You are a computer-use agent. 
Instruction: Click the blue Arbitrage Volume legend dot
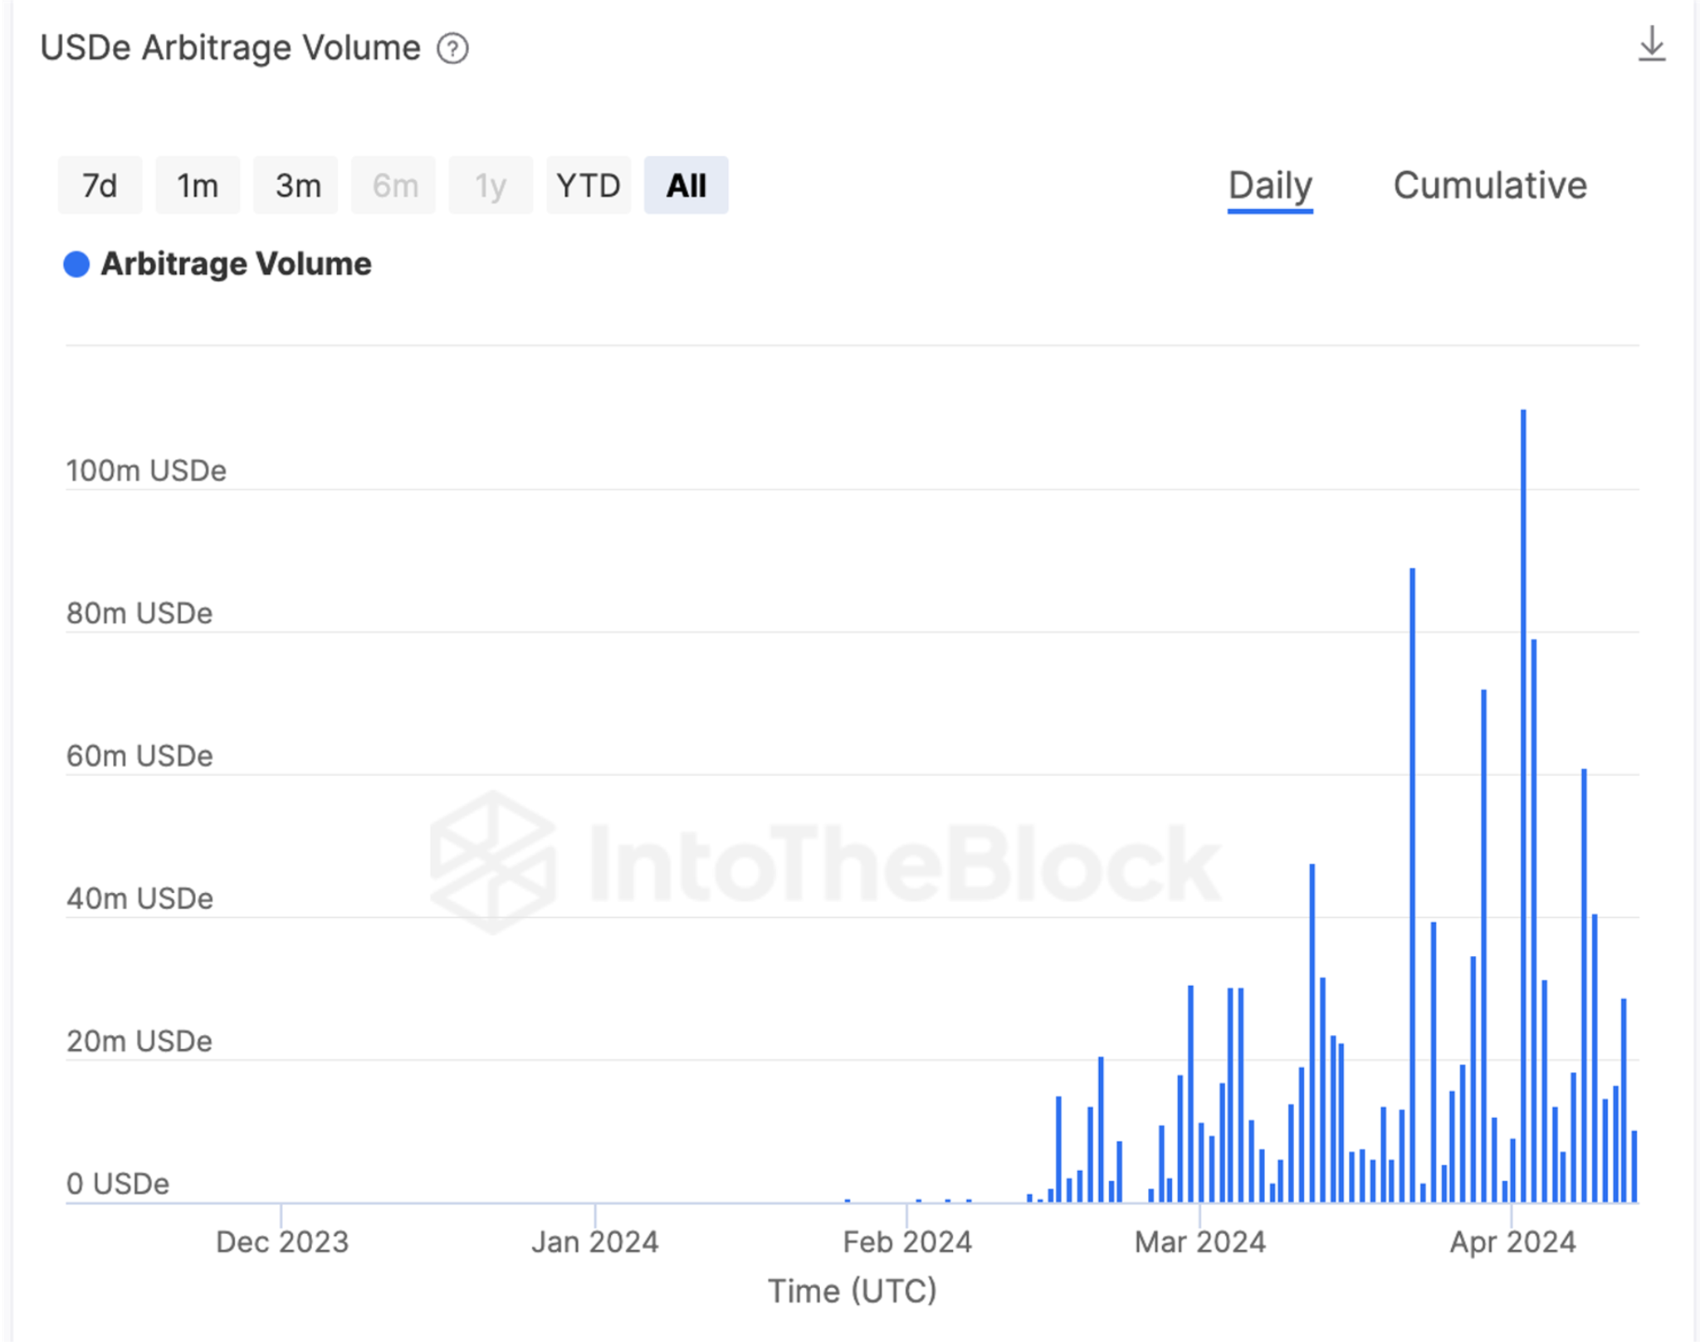point(76,265)
